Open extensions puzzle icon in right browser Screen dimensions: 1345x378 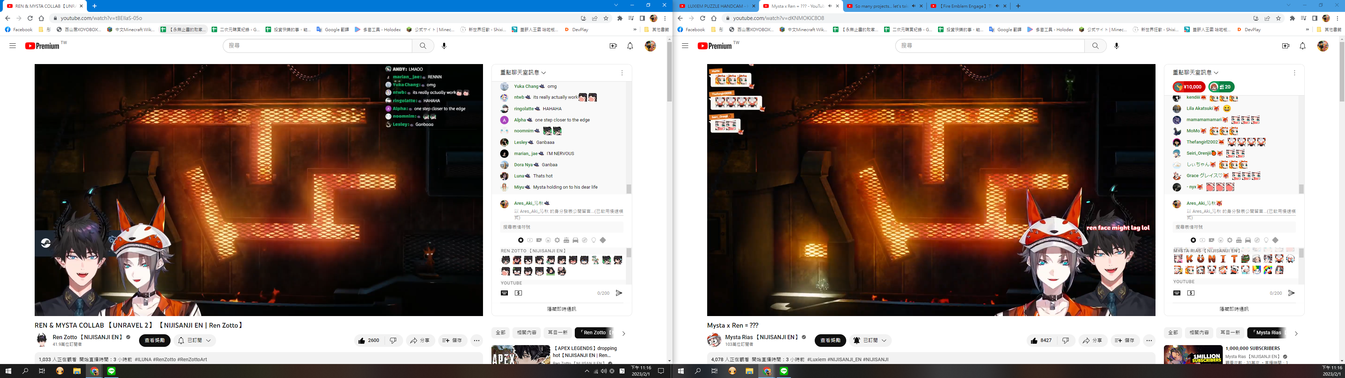[1292, 18]
